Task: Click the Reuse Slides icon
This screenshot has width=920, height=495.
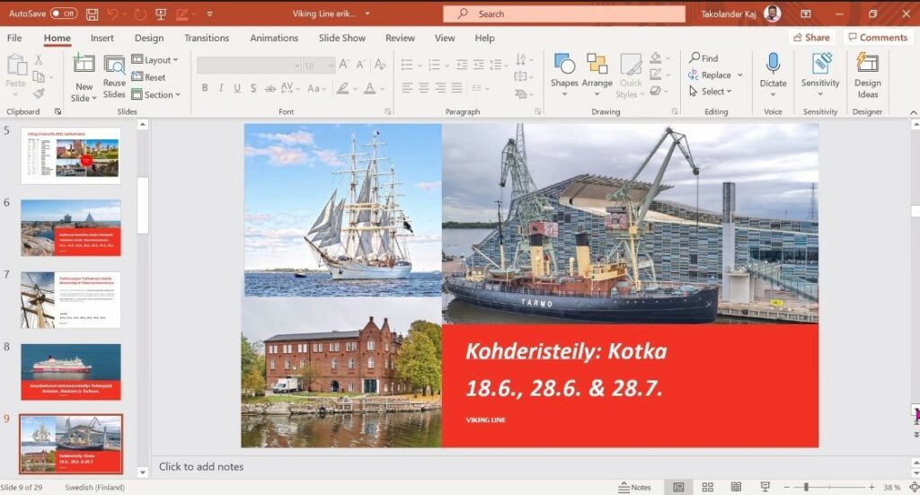Action: point(114,75)
